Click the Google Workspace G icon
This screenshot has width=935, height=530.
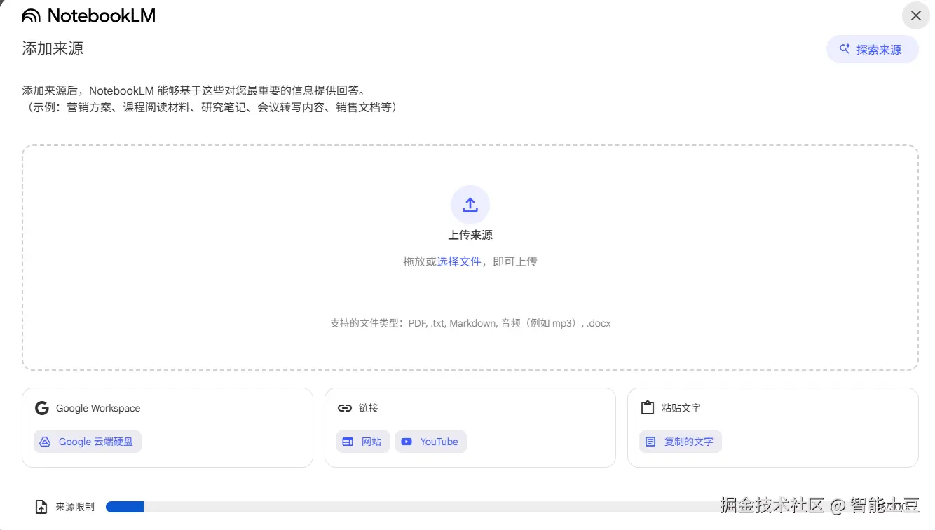42,408
